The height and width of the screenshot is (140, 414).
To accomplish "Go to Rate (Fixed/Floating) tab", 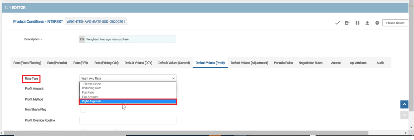I will pyautogui.click(x=27, y=63).
